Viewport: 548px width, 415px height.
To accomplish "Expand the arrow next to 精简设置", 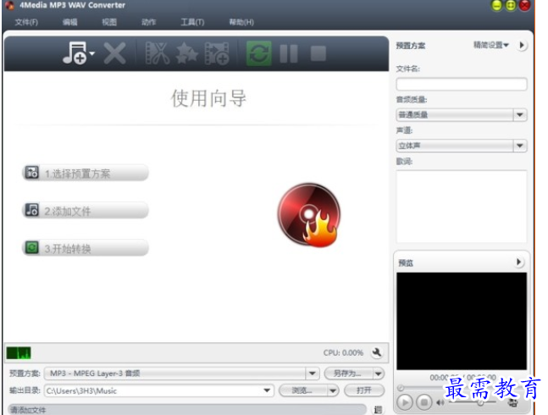I will [522, 45].
